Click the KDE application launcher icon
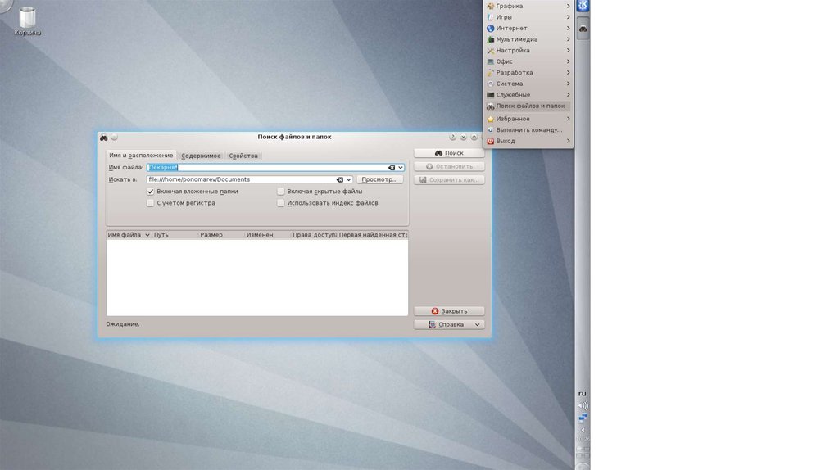 click(x=583, y=7)
